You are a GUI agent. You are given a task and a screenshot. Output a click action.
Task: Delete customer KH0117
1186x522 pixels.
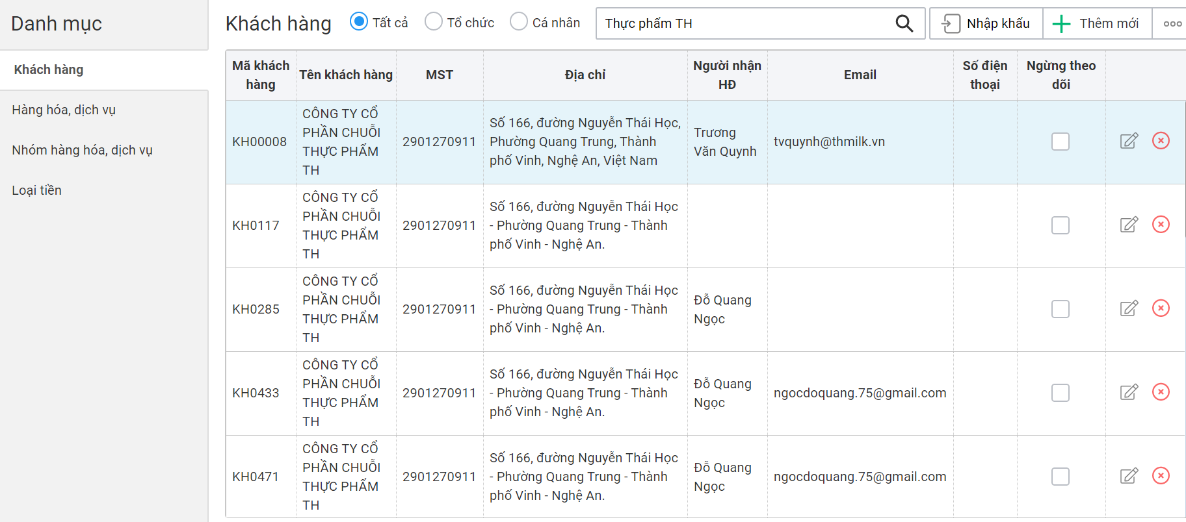(x=1161, y=225)
